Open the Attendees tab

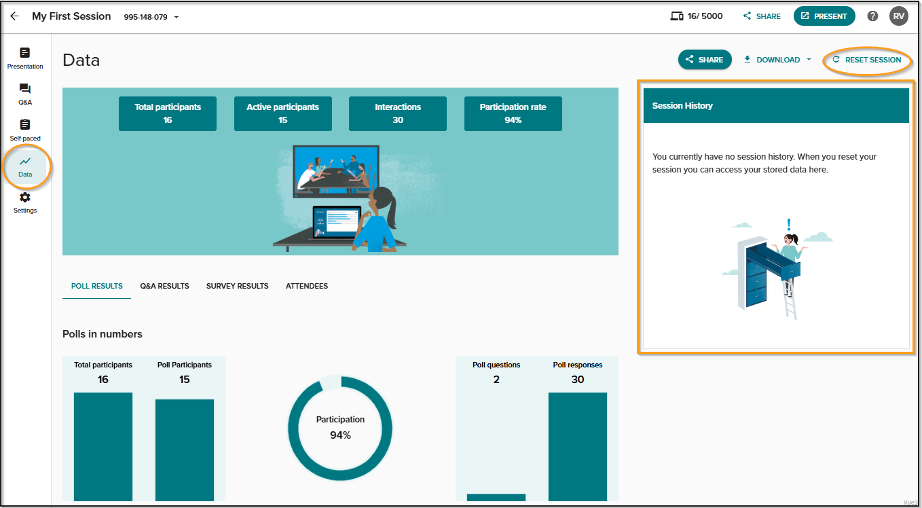click(307, 286)
